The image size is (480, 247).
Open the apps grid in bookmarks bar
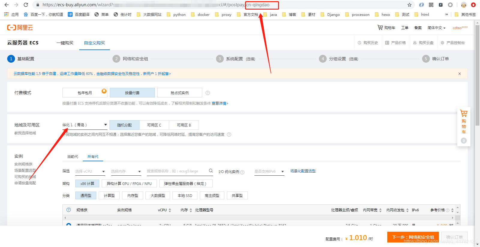(x=6, y=14)
